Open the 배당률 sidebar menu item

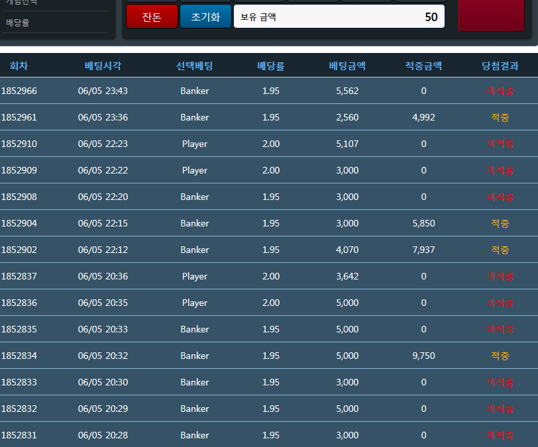click(x=18, y=23)
